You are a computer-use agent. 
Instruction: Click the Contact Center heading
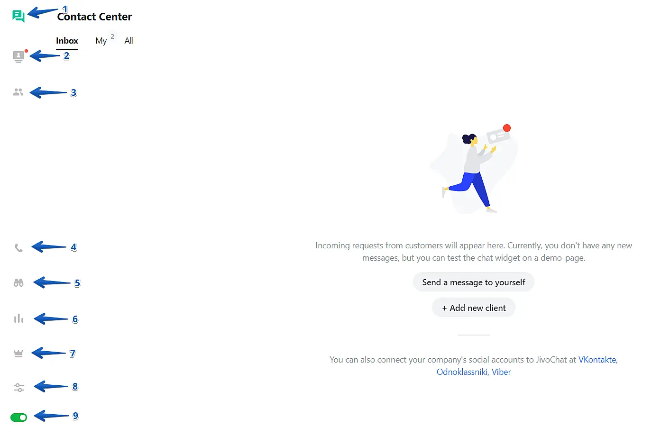94,17
